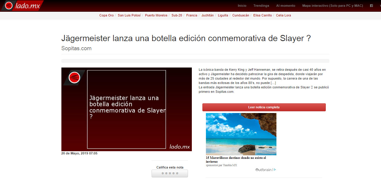The width and height of the screenshot is (381, 182).
Task: Open the San Luis Potosí topic link
Action: click(x=129, y=15)
